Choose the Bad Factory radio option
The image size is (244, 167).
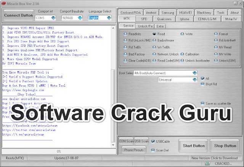coord(125,54)
